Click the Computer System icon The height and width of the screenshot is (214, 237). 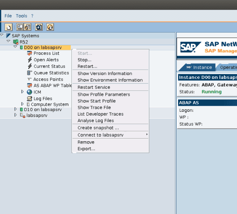tap(28, 105)
